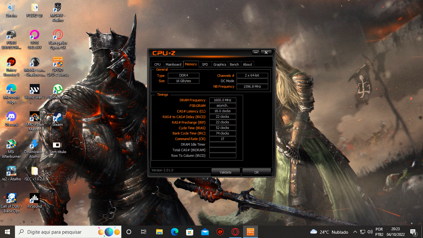Click the CPU-Z Aorus taskbar button
Viewport: 423px width, 238px height.
click(250, 232)
